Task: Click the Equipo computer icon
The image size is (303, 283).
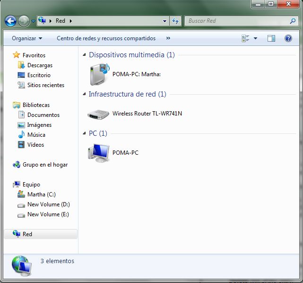Action: pos(17,185)
